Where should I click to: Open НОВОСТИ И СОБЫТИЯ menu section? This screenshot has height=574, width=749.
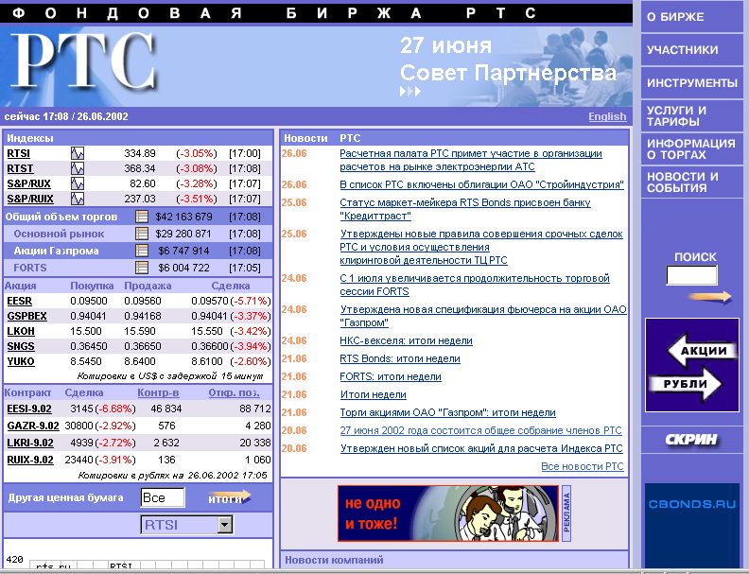point(691,183)
